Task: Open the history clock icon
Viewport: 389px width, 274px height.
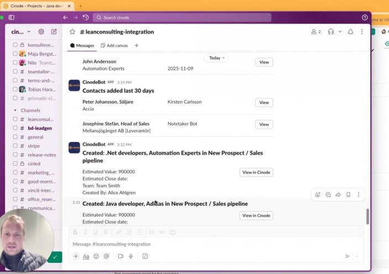Action: [86, 17]
